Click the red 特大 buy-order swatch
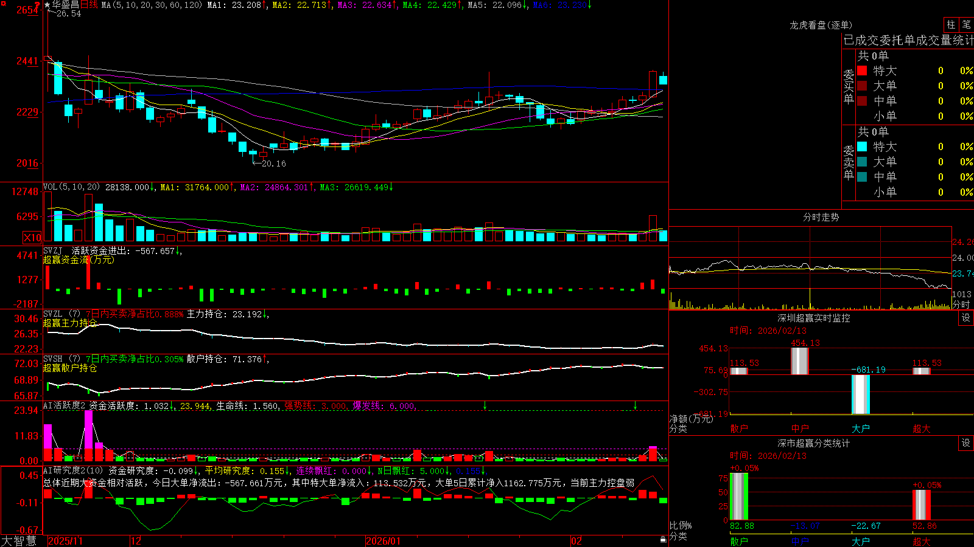974x547 pixels. 862,71
